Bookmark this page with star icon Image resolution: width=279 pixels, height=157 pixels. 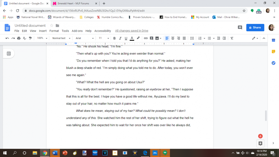(244, 11)
